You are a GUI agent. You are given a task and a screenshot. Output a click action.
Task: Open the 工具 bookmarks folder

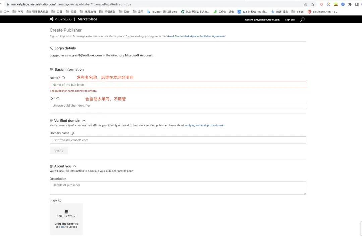(x=57, y=12)
